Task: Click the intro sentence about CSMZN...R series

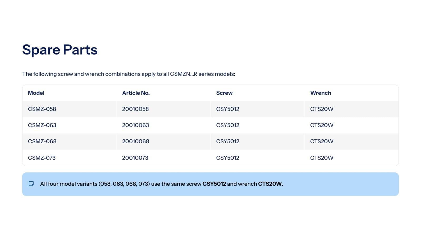Action: click(128, 74)
